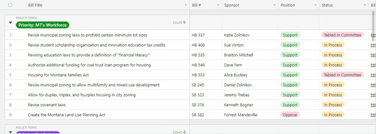The height and width of the screenshot is (134, 376).
Task: Open the Sponsor column dropdown arrow
Action: point(274,5)
